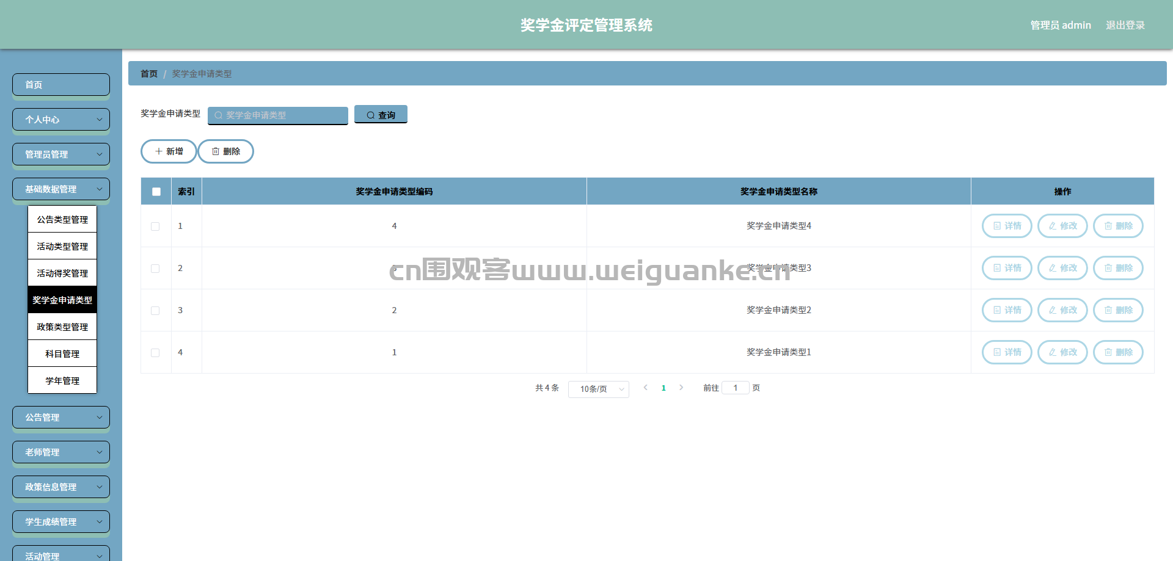This screenshot has width=1173, height=561.
Task: Expand the 老师管理 sidebar menu
Action: 61,452
